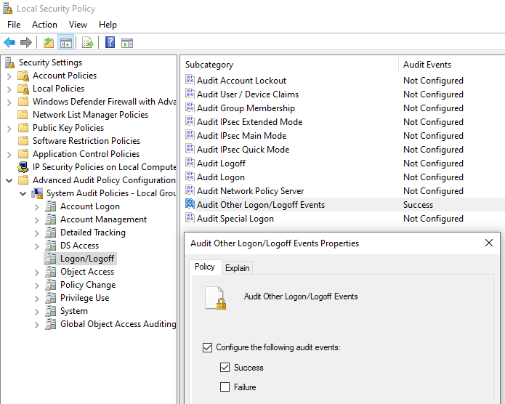Click the Audit Special Logon policy icon
Viewport: 505px width, 404px height.
tap(190, 219)
